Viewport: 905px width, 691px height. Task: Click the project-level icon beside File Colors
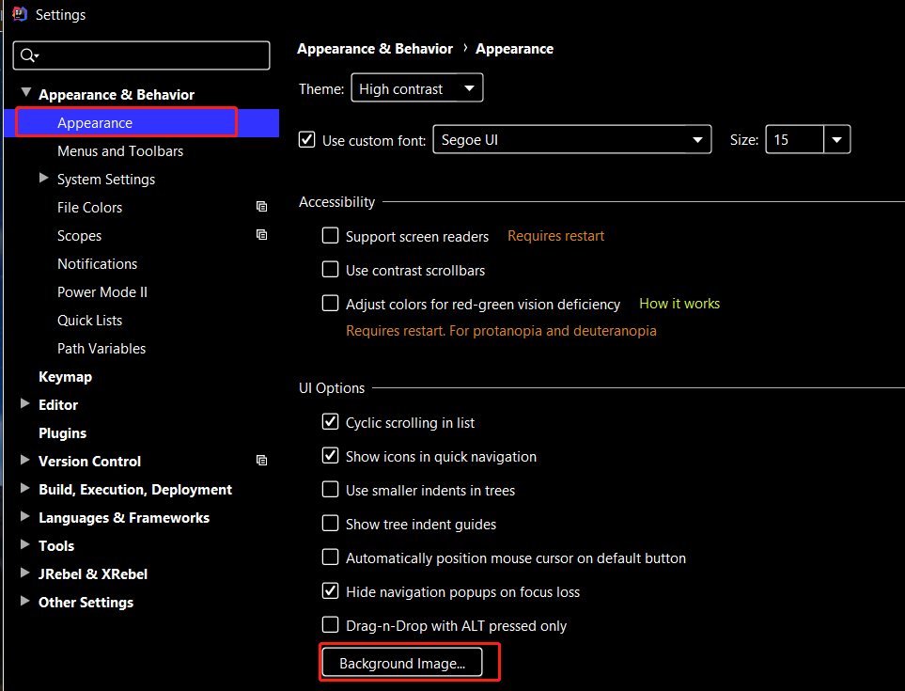[x=261, y=207]
